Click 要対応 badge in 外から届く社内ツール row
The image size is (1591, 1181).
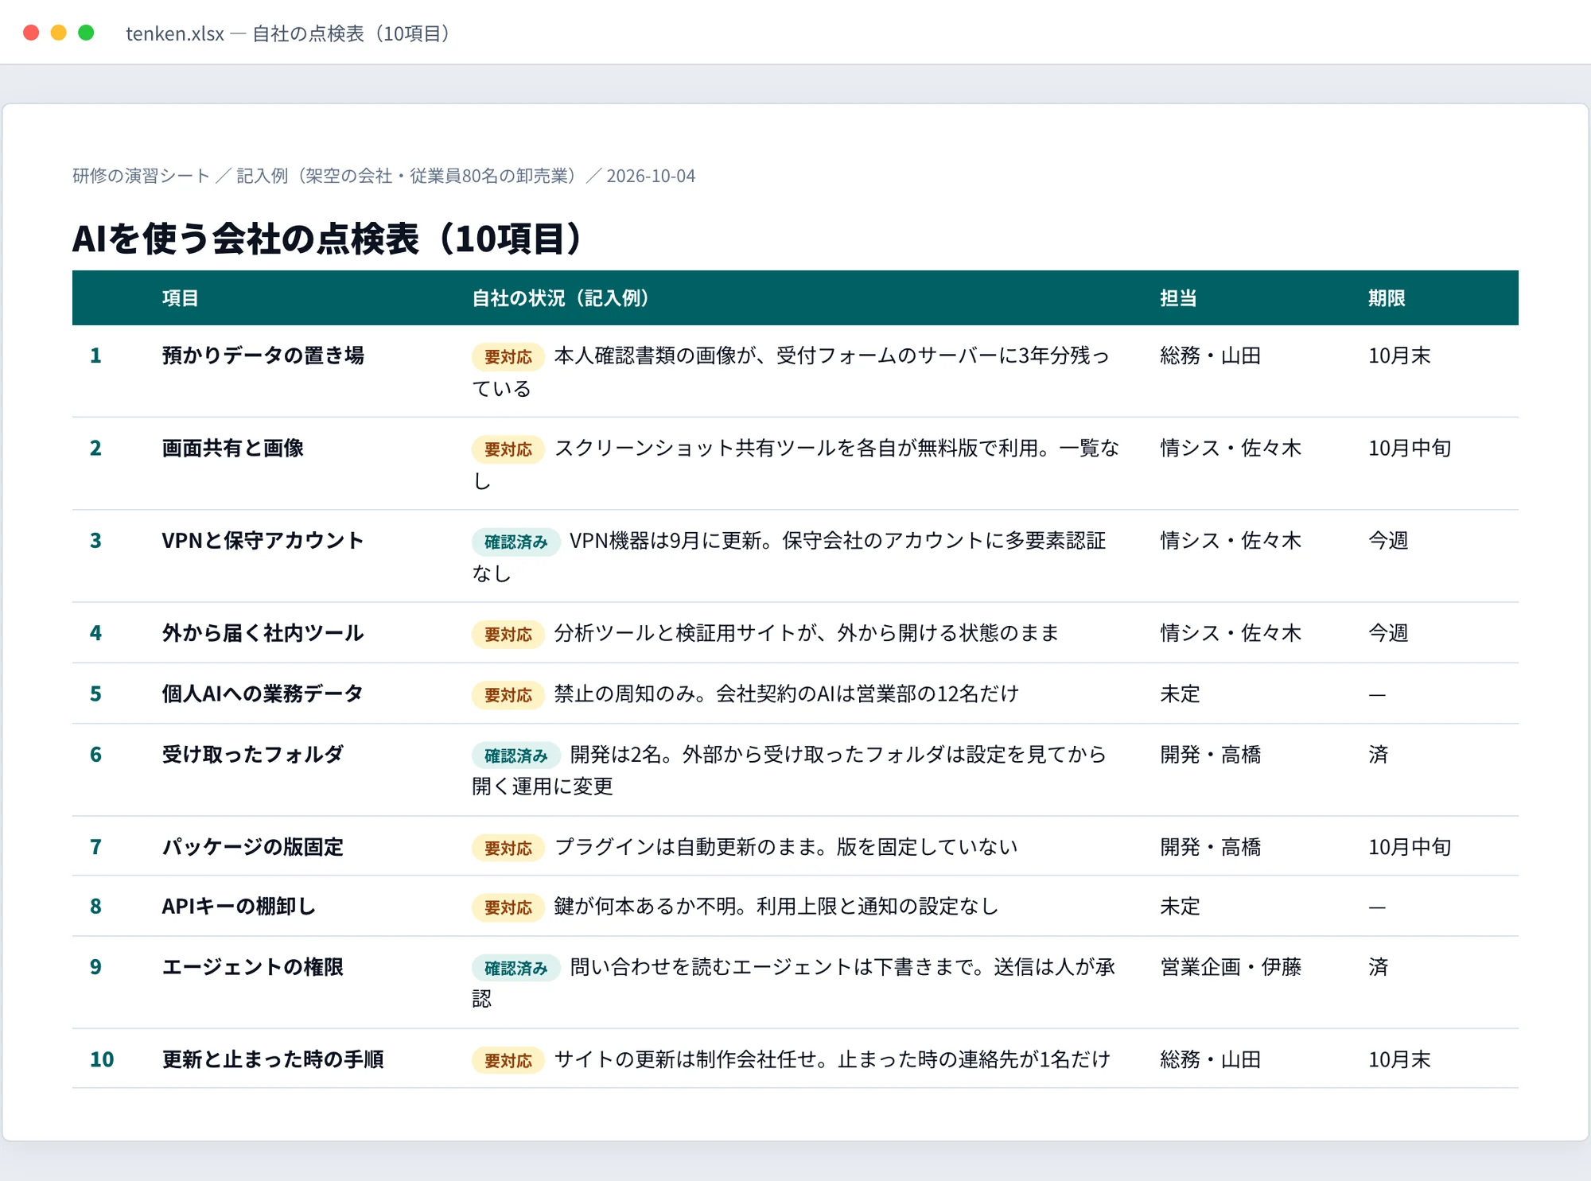[508, 635]
